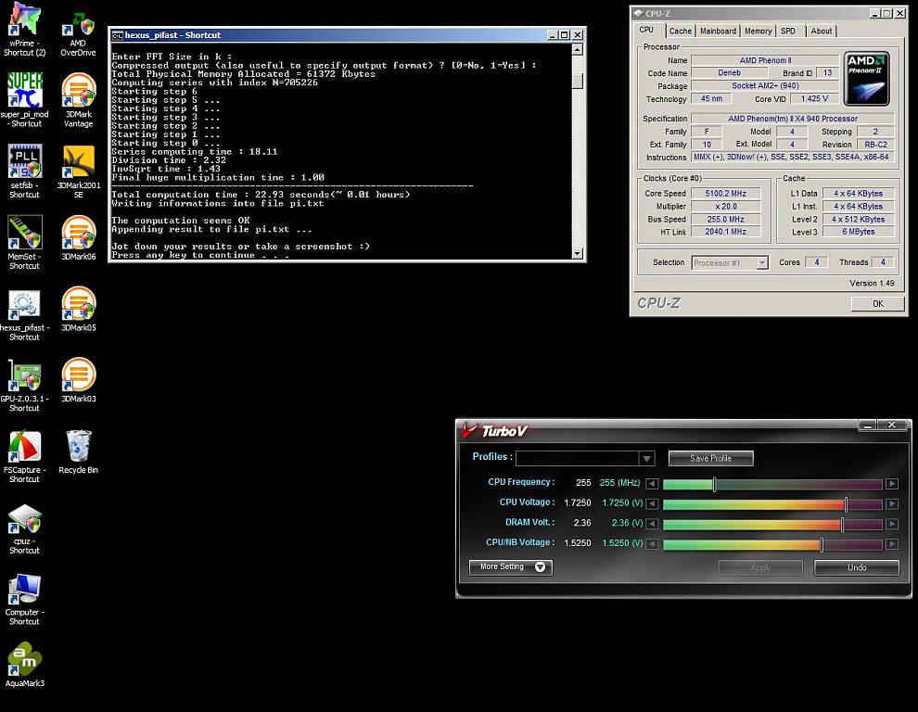
Task: Switch to the Memory tab in CPU-Z
Action: pos(759,31)
